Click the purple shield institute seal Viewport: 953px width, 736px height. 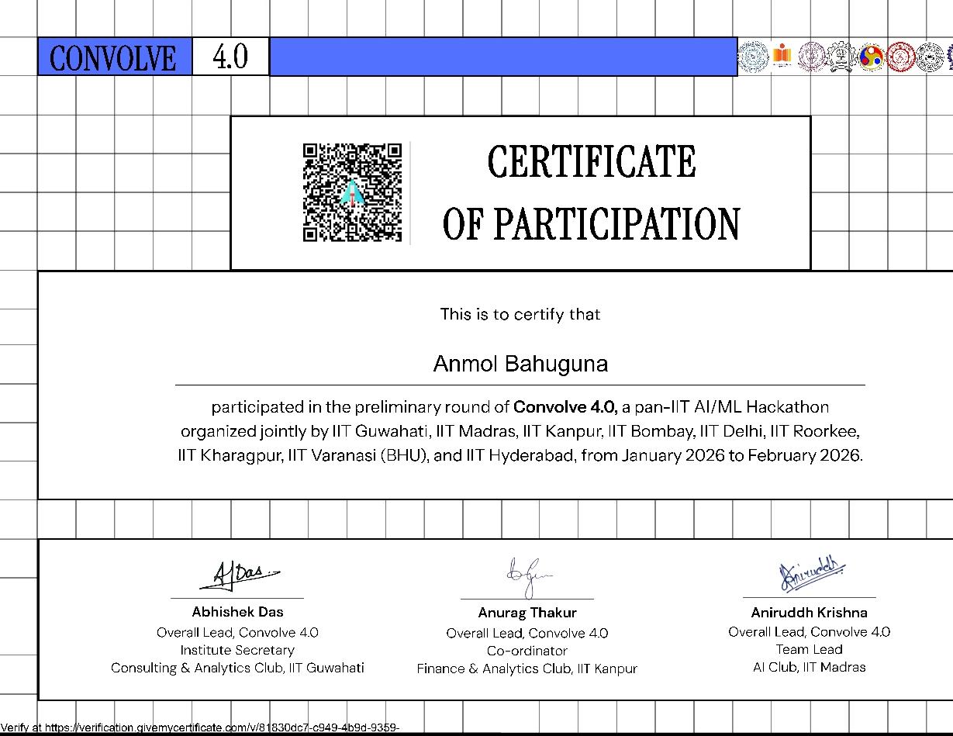812,56
